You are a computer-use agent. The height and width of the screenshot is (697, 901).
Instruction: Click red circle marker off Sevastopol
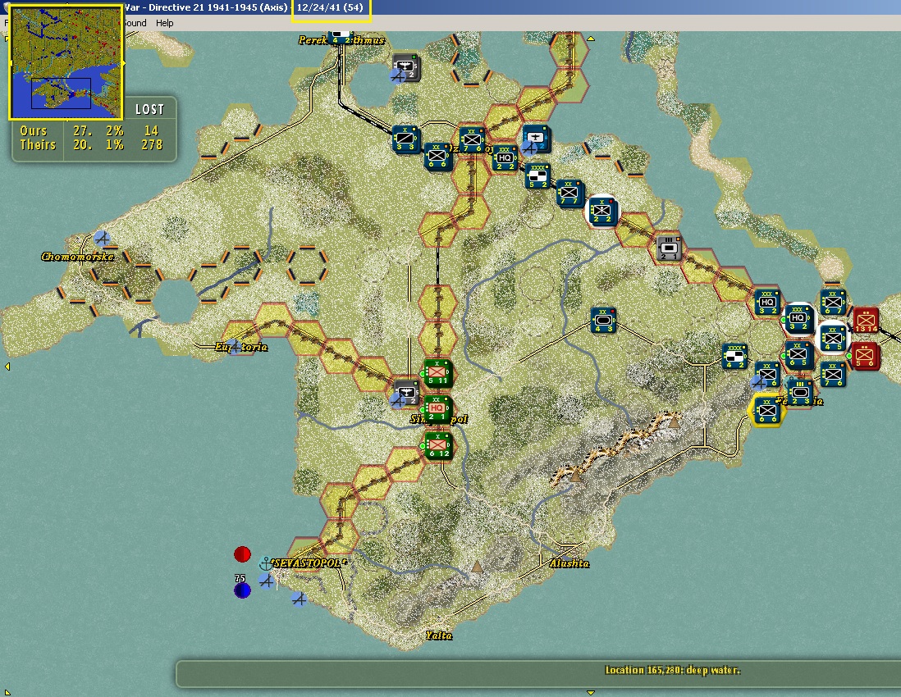coord(243,554)
